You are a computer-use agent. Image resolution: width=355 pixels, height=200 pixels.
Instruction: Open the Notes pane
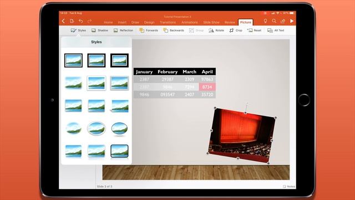289,187
